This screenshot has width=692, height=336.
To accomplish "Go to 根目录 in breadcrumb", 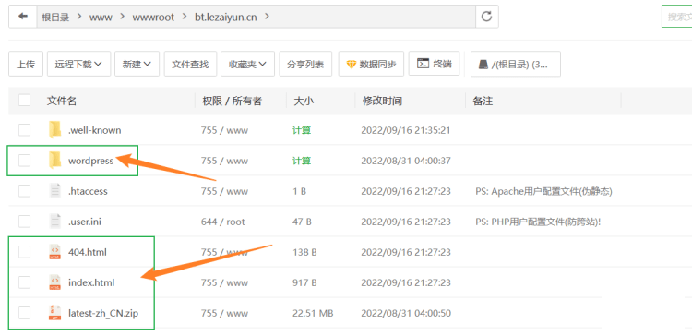I will (55, 17).
